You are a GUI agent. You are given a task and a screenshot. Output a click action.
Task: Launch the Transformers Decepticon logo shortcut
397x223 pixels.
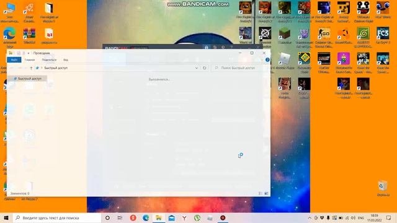click(x=304, y=37)
